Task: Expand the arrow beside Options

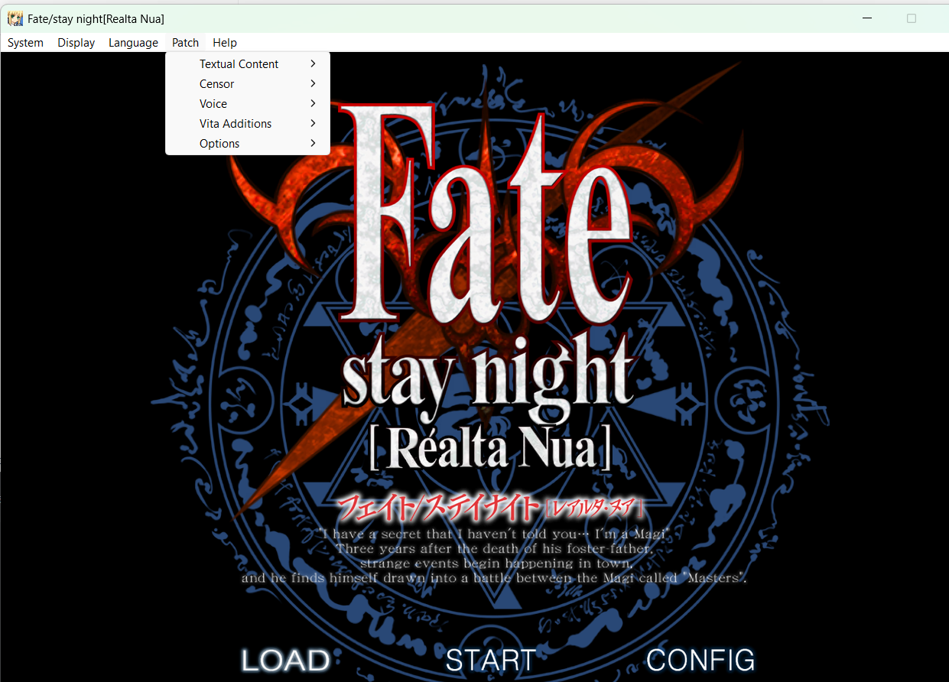Action: pyautogui.click(x=314, y=143)
